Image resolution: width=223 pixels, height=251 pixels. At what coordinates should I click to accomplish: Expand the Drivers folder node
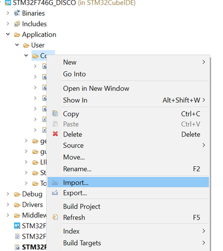(8, 205)
